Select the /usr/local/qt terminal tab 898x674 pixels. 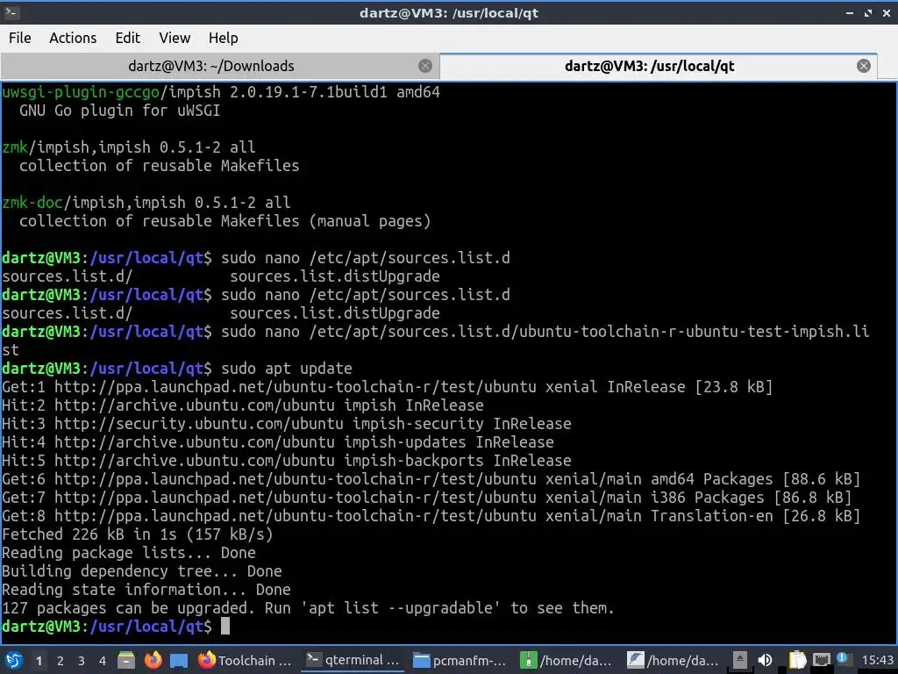point(650,66)
